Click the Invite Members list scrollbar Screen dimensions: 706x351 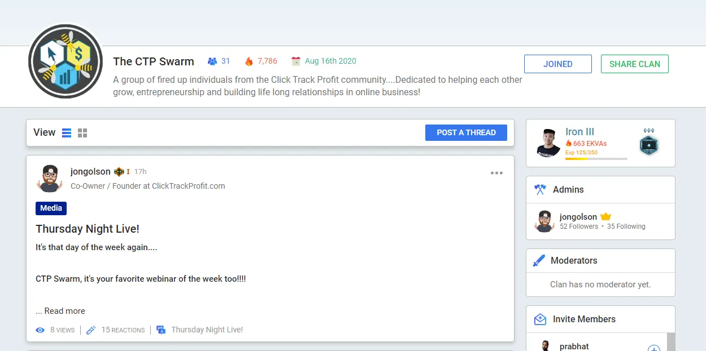(x=671, y=342)
